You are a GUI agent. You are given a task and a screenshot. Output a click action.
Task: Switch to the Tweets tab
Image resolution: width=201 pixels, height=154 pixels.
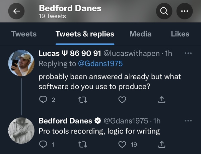point(24,34)
